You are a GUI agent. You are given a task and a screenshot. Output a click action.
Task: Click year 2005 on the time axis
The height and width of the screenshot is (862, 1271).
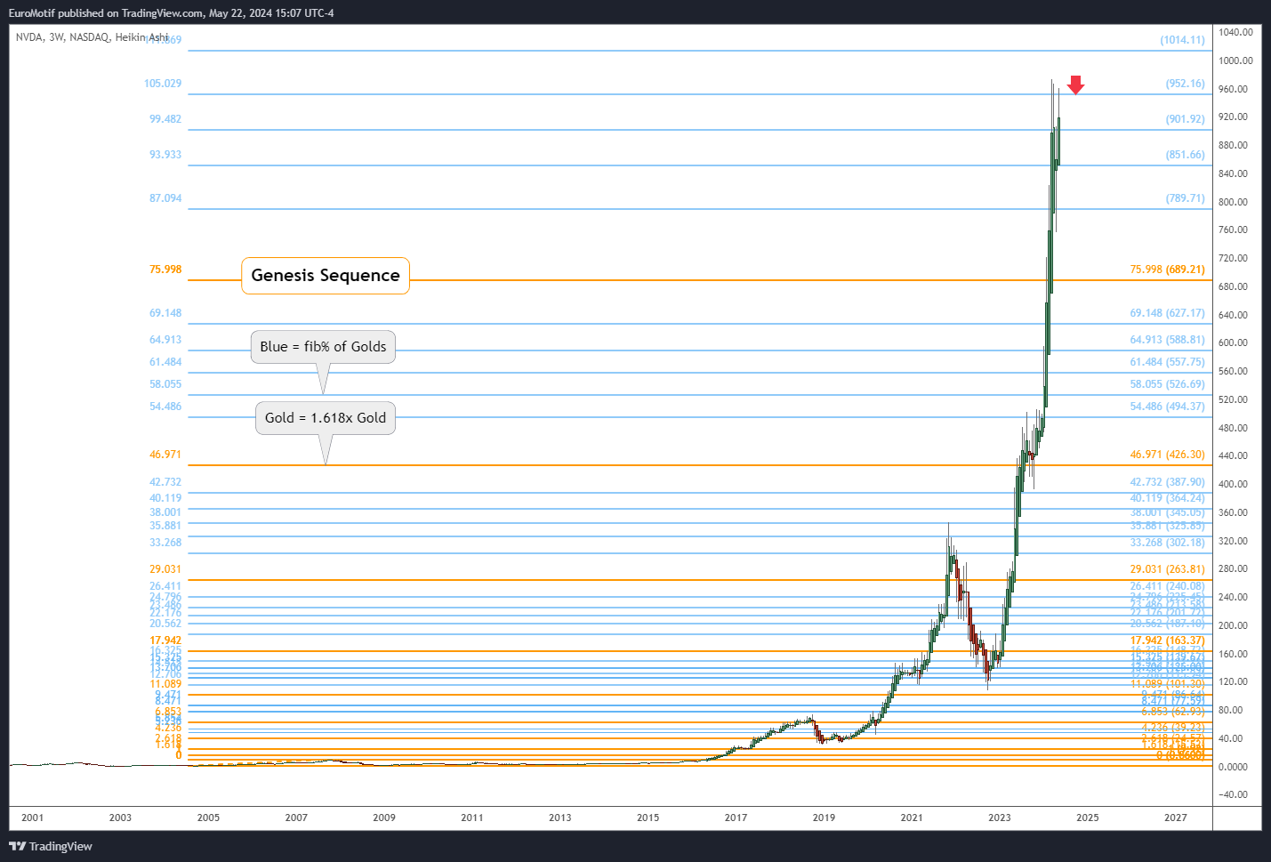tap(208, 818)
